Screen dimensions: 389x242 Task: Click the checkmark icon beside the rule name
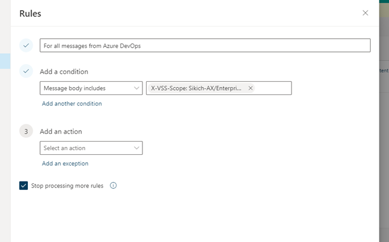pos(26,45)
